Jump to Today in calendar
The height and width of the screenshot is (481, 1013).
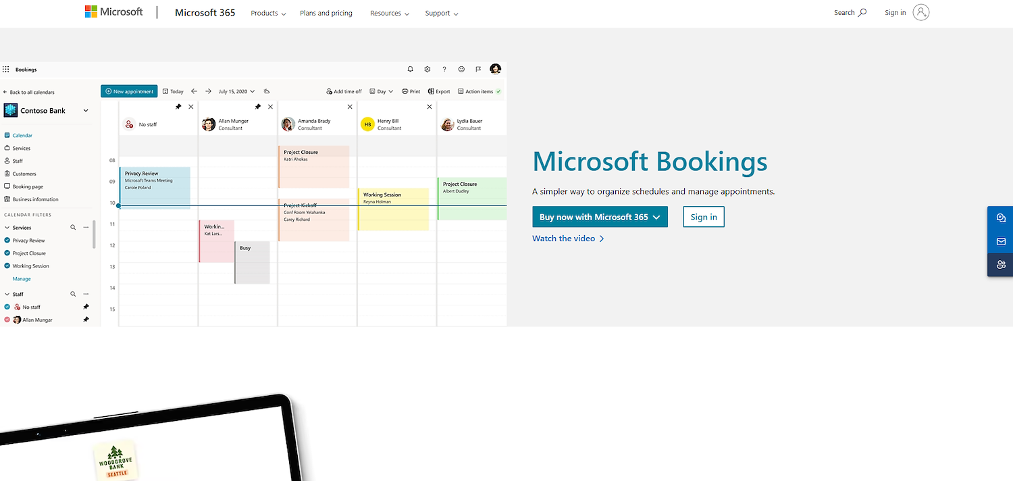[x=173, y=91]
